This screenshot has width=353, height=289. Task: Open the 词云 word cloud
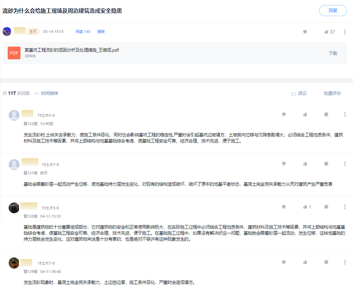(x=299, y=94)
